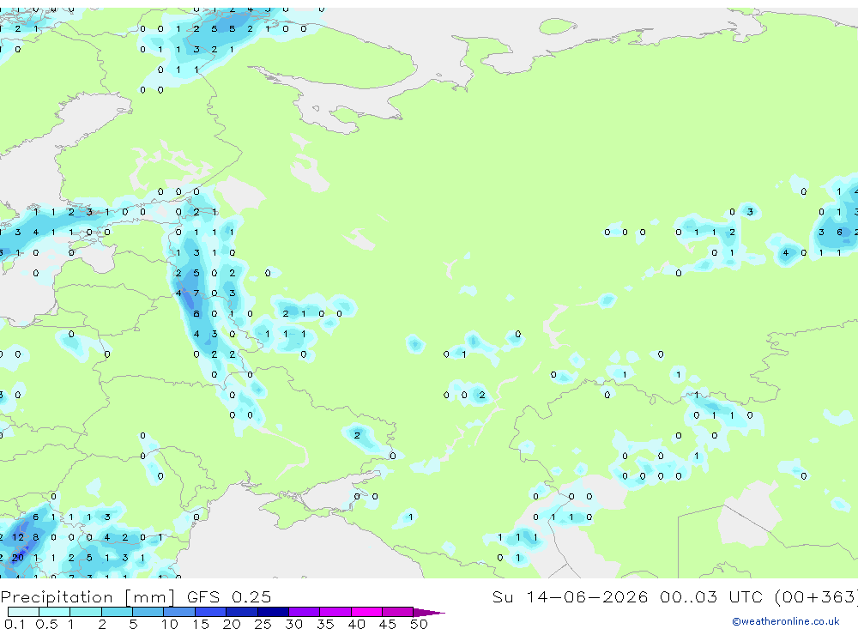Image resolution: width=858 pixels, height=629 pixels.
Task: Click the legend label '45'
Action: [388, 624]
